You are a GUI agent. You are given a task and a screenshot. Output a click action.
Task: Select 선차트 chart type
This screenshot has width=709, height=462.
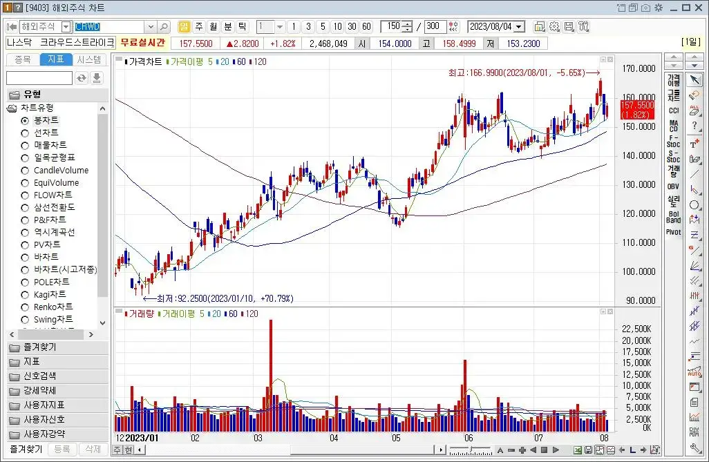click(40, 133)
